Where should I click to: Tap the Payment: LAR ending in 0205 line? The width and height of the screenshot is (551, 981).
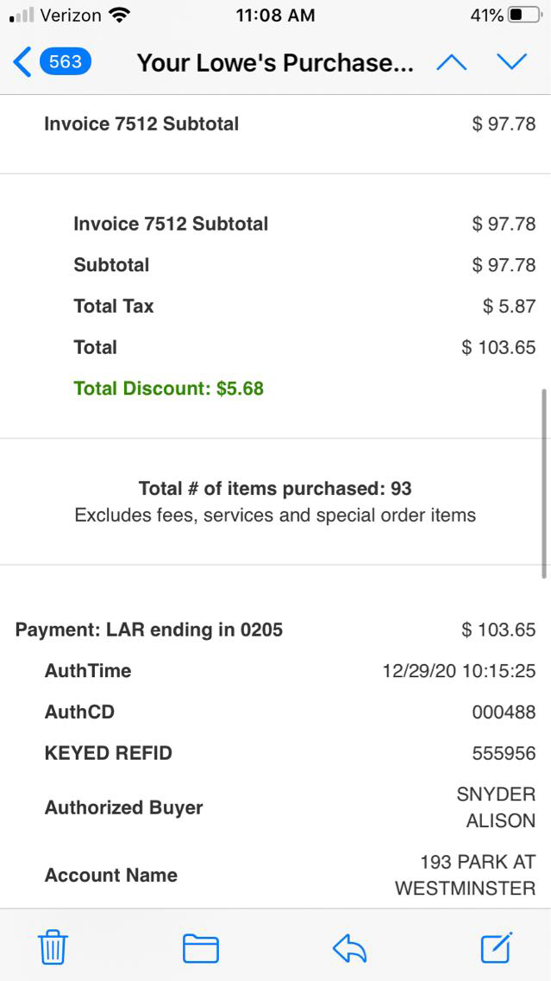point(149,630)
